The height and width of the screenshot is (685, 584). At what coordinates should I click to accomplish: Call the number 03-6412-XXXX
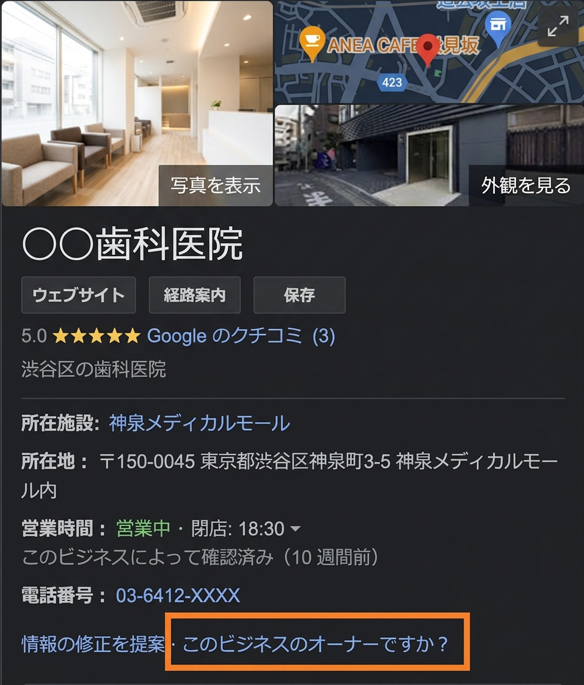point(178,595)
